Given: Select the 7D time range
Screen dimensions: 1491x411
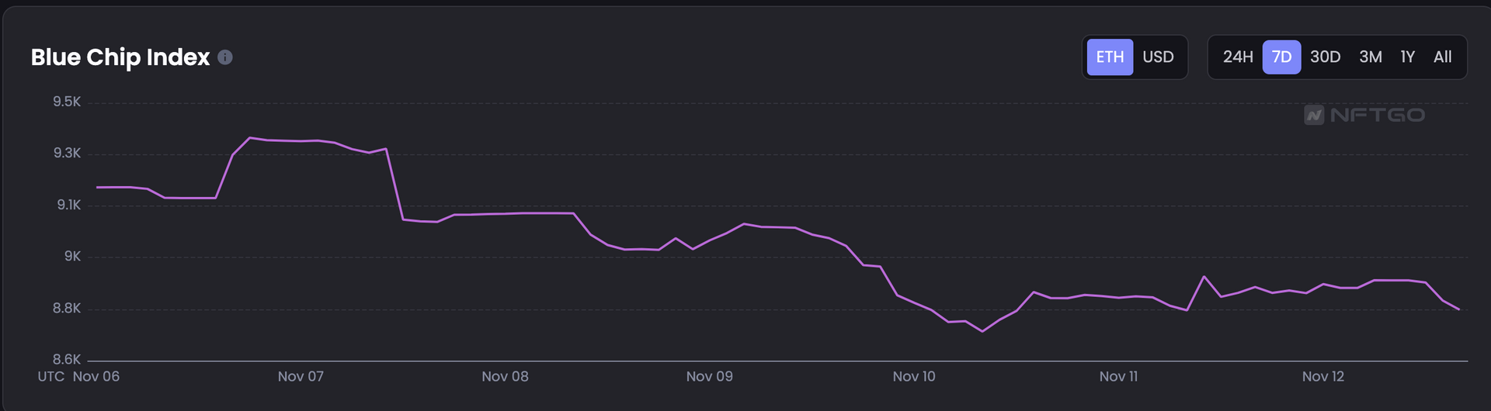Looking at the screenshot, I should click(x=1281, y=57).
